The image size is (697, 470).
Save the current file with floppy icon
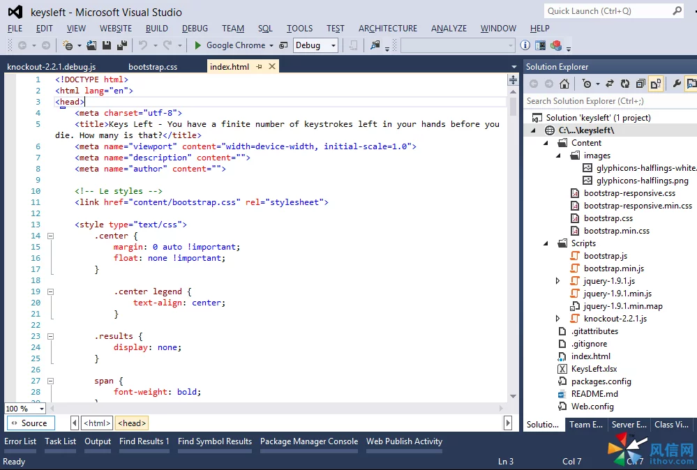point(107,45)
